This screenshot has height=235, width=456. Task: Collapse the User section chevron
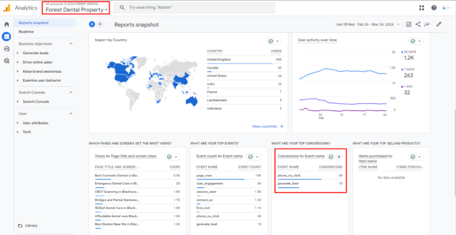(x=71, y=114)
